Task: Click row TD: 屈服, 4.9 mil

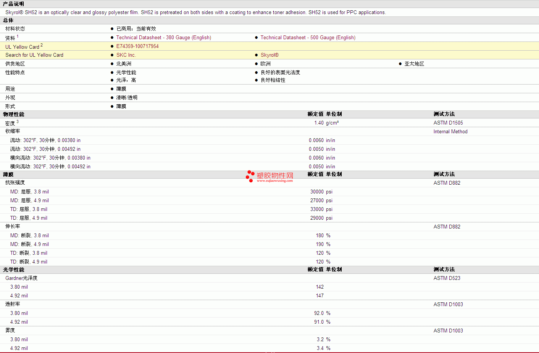Action: 269,218
